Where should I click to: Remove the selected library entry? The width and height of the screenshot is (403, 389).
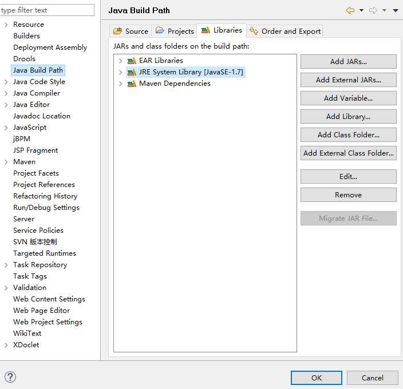(349, 195)
